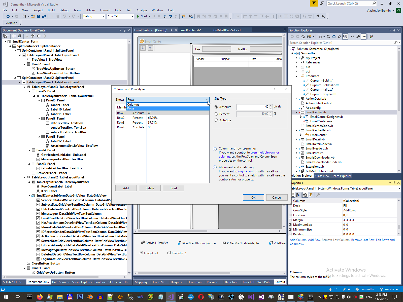Toggle Show All Files in Solution Explorer

345,36
